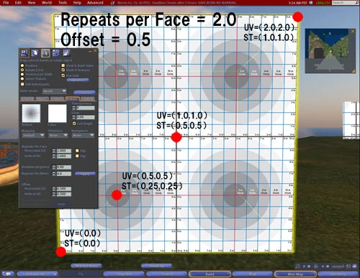The image size is (360, 278).
Task: Toggle Stretch Textures checkbox
Action: click(x=63, y=70)
